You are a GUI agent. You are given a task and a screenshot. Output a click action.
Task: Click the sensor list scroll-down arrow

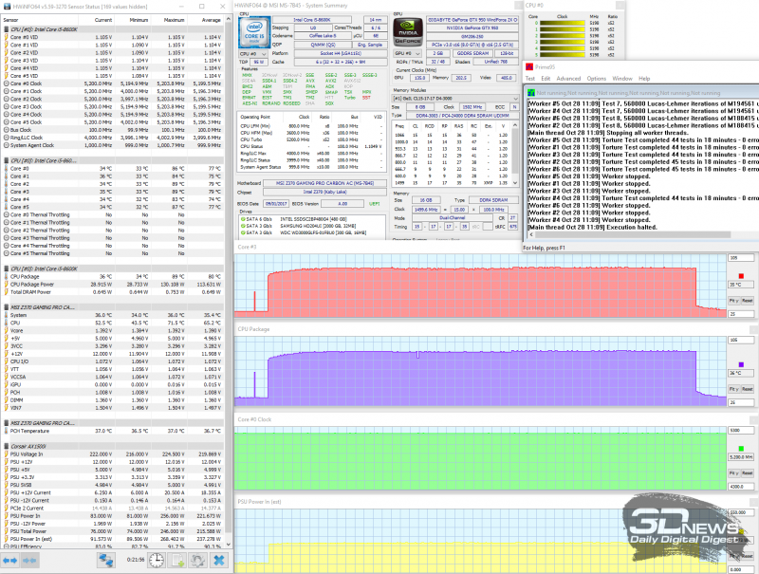[228, 545]
